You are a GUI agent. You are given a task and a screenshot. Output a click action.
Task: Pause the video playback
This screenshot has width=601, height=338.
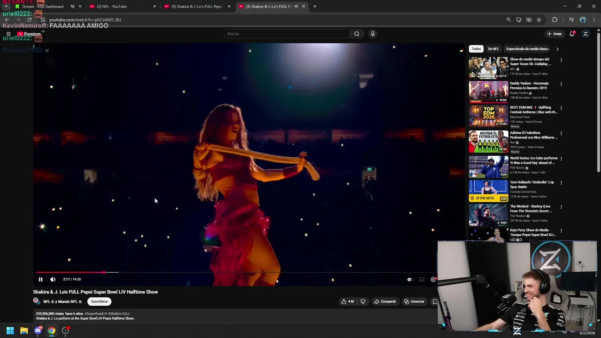40,279
